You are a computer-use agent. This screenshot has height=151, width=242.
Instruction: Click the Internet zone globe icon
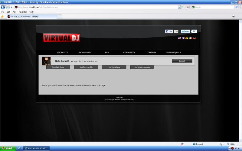194,144
